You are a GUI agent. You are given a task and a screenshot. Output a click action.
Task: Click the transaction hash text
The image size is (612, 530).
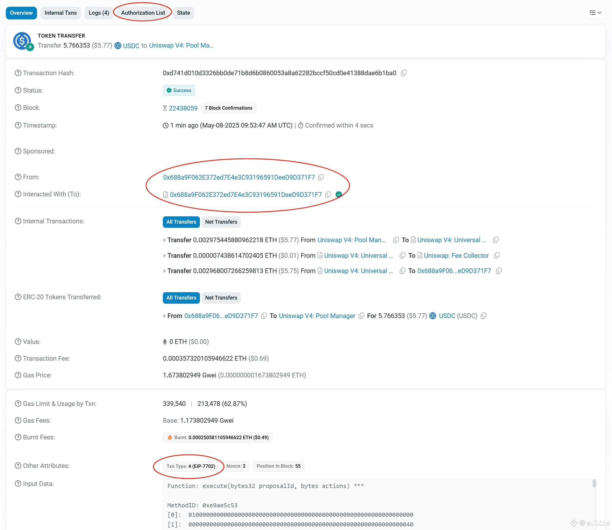280,73
